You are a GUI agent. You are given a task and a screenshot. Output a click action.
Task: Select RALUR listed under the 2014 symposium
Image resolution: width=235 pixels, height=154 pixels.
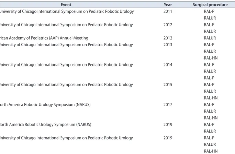click(210, 71)
